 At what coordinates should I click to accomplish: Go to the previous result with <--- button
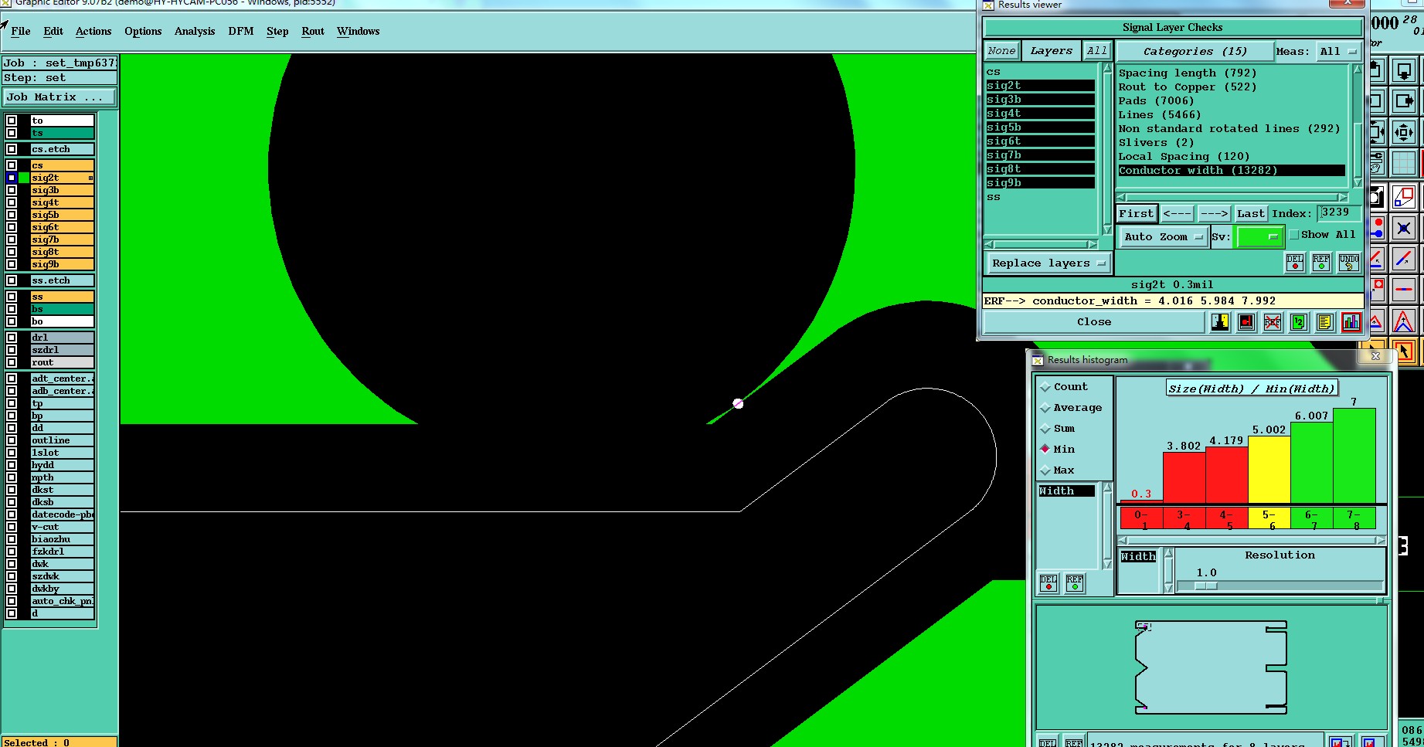pos(1177,214)
